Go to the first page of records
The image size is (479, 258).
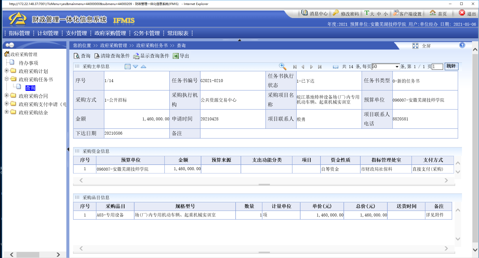[x=295, y=67]
